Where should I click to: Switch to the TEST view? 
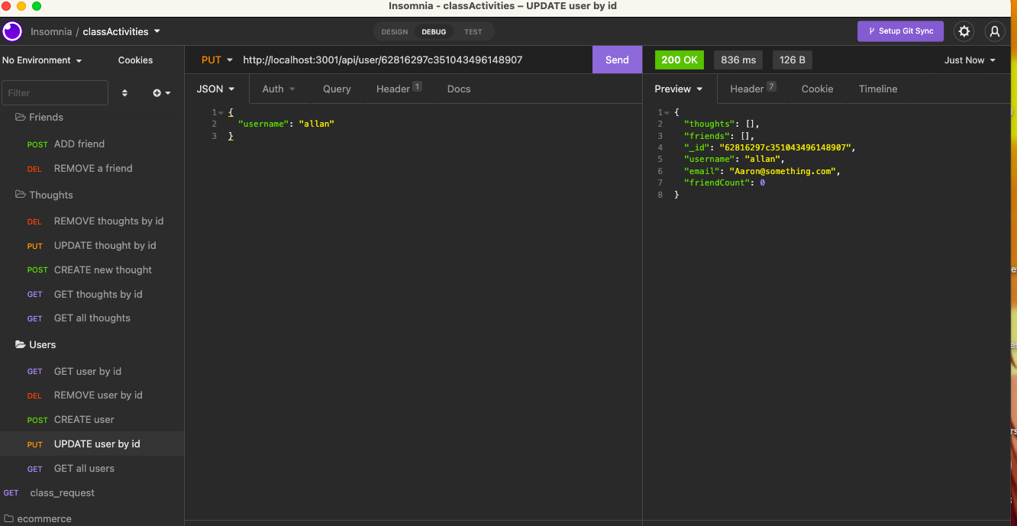click(473, 32)
